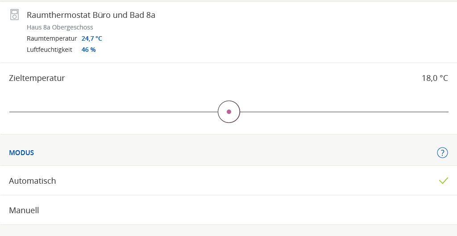This screenshot has width=457, height=236.
Task: Open the MODUS help question mark
Action: (x=442, y=153)
